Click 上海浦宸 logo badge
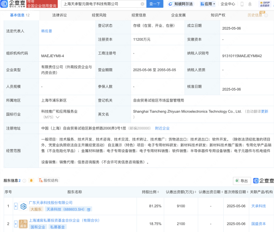274x232 pixels. point(23,224)
